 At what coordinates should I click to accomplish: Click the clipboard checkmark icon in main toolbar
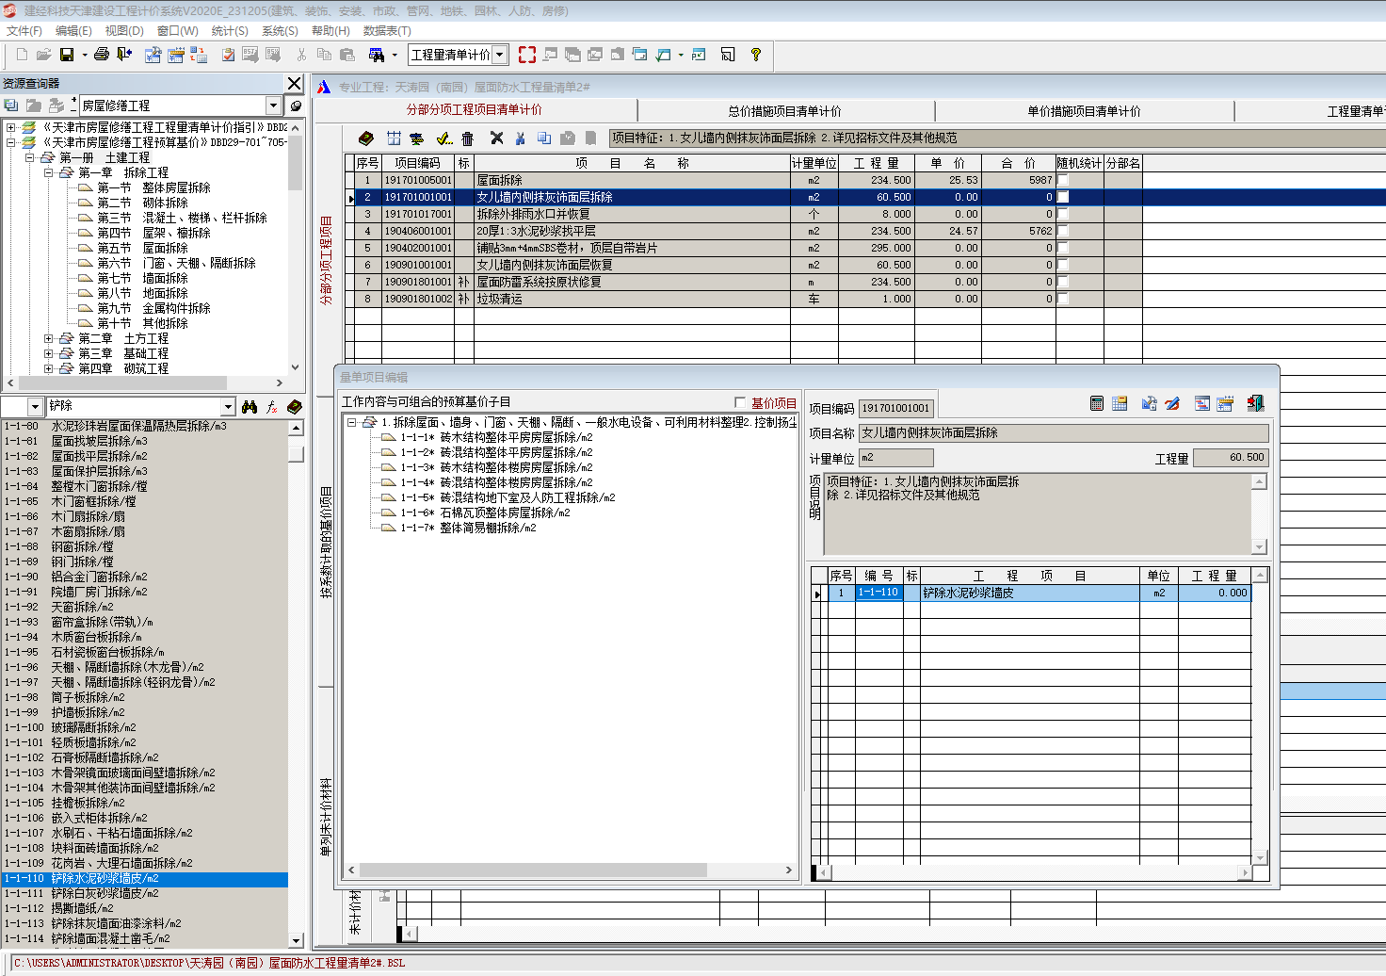point(228,55)
